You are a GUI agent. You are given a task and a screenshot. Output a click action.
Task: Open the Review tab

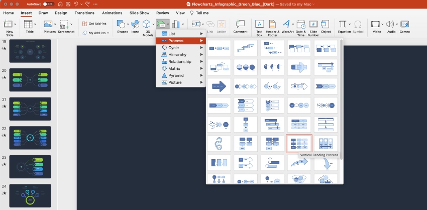point(163,13)
